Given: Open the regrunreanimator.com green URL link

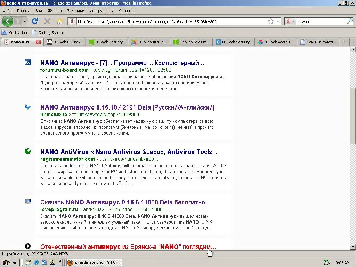Looking at the screenshot, I should pos(99,159).
